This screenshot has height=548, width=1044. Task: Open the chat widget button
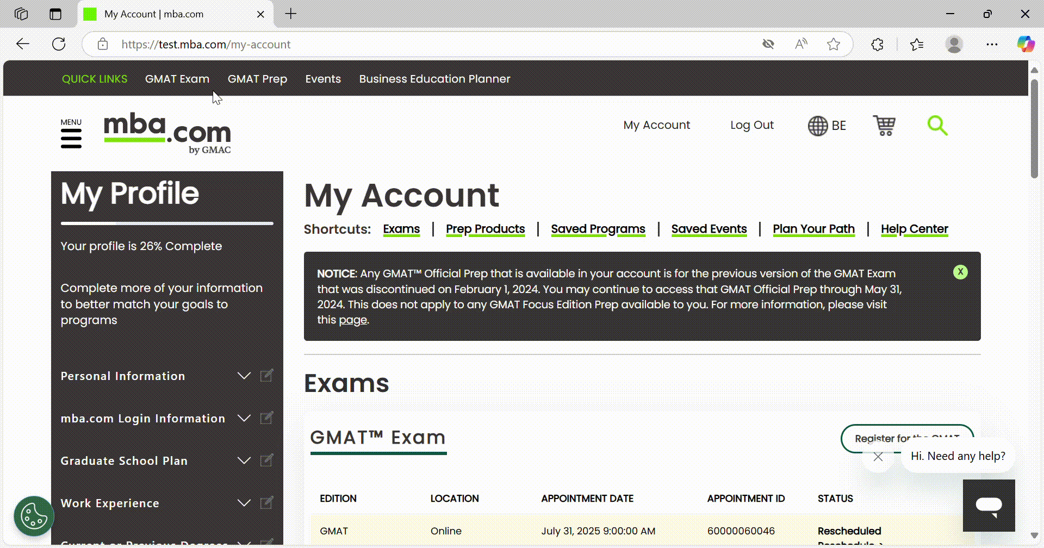point(989,506)
